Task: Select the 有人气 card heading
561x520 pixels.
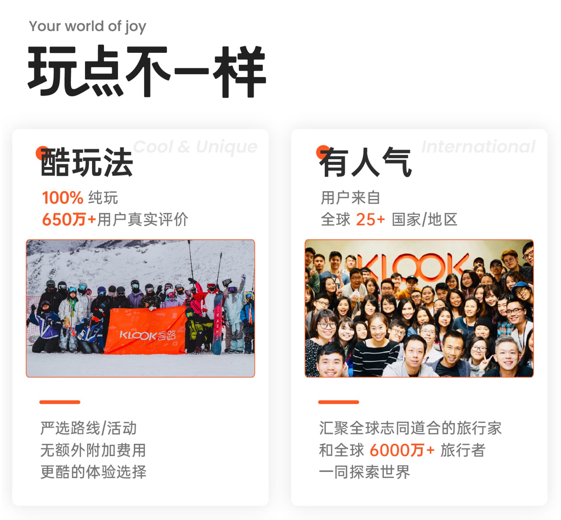Action: pyautogui.click(x=365, y=162)
